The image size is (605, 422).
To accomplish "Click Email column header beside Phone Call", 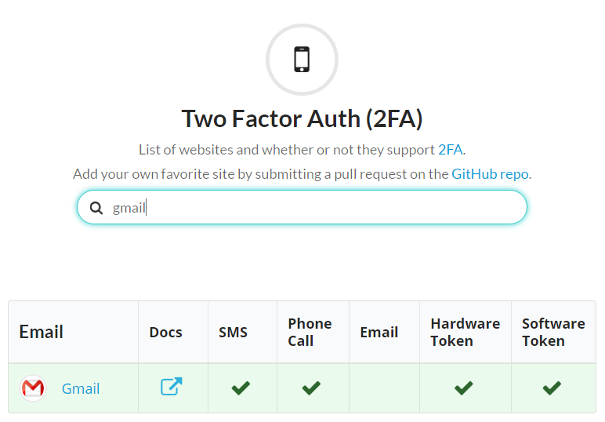I will click(379, 333).
